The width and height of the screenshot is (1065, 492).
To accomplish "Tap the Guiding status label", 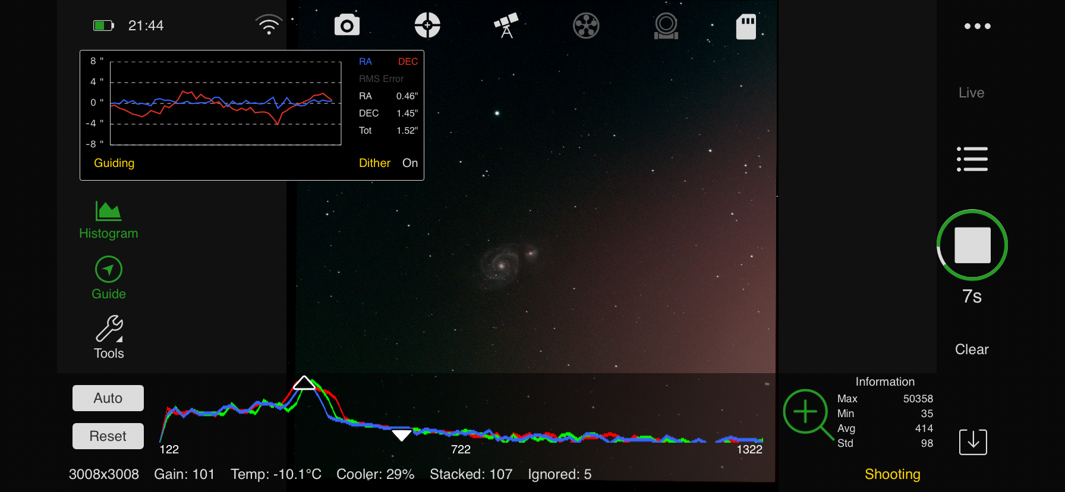I will point(114,163).
